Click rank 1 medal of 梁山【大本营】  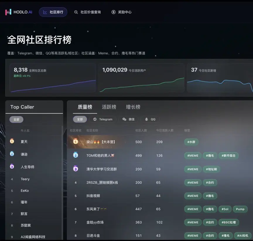(76, 141)
